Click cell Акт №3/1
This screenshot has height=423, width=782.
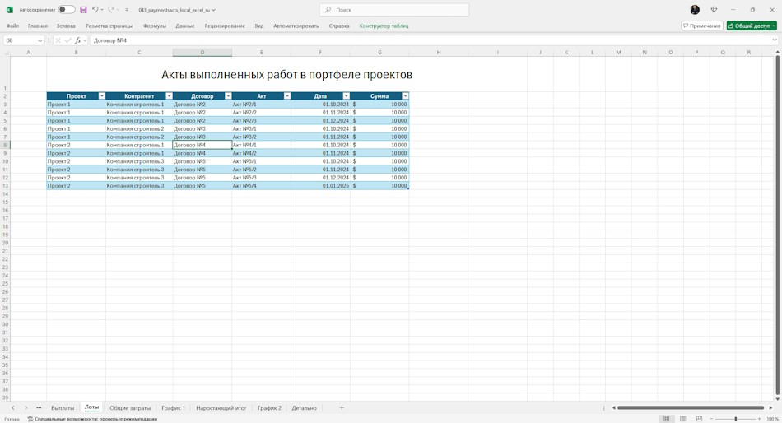click(x=261, y=128)
